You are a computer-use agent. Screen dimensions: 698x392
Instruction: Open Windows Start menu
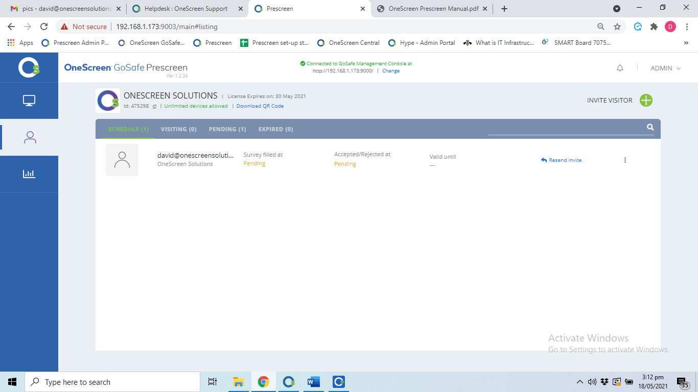[x=12, y=382]
